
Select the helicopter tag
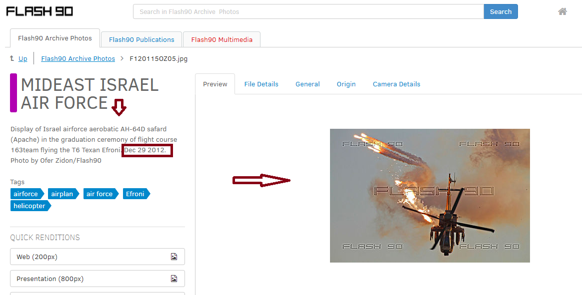pyautogui.click(x=30, y=206)
